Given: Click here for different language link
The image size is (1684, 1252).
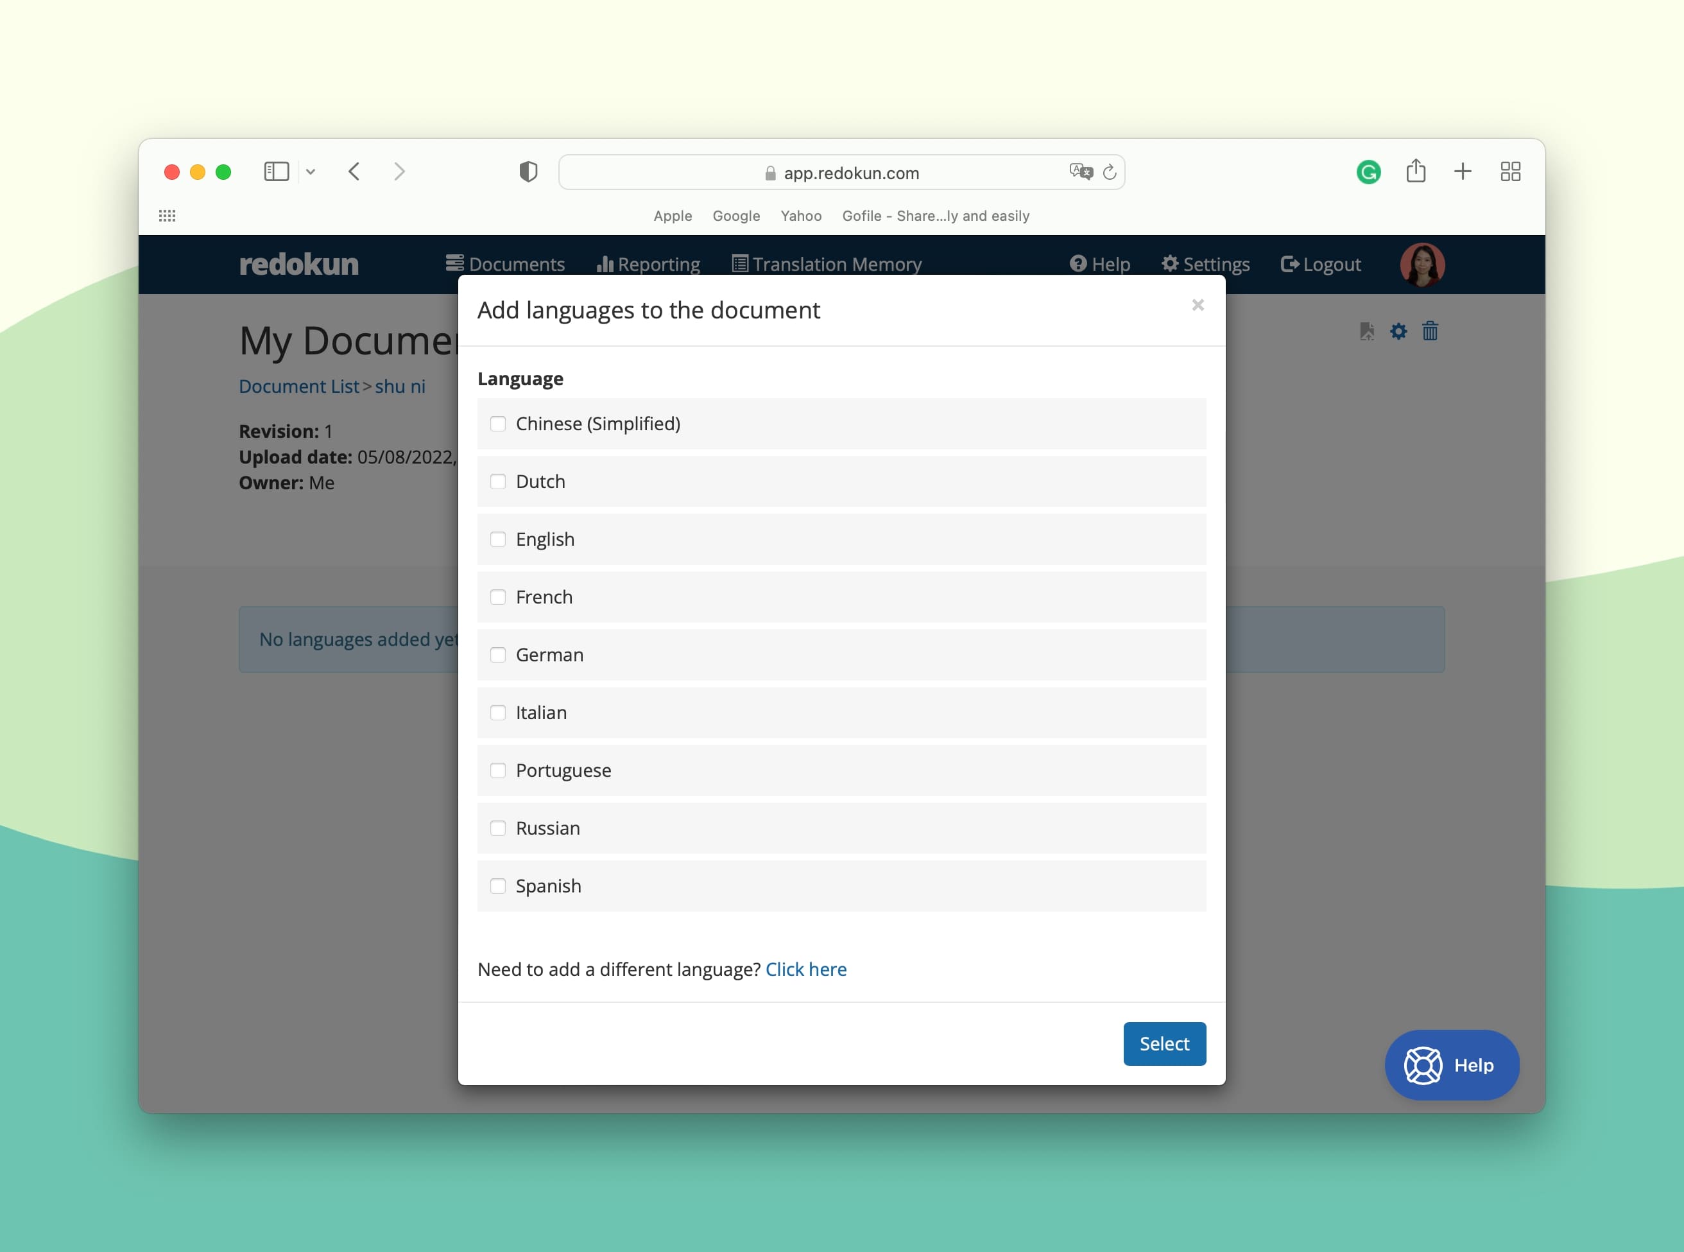Looking at the screenshot, I should coord(806,969).
